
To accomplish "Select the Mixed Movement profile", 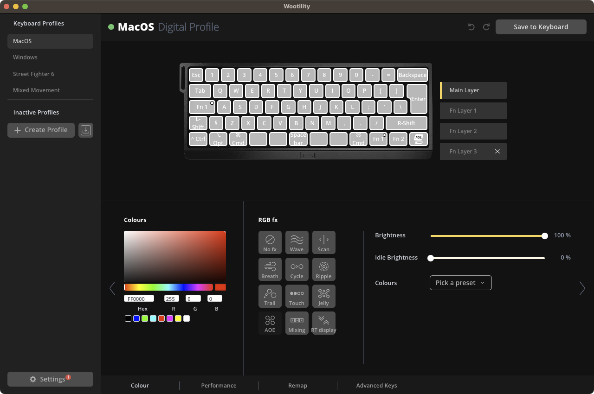I will click(x=50, y=90).
